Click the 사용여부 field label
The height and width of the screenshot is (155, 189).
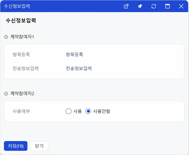(21, 111)
